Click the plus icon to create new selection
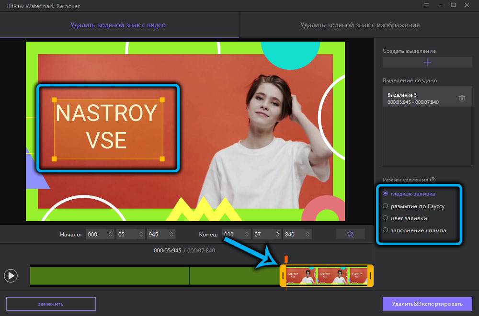Viewport: 479px width, 316px height. [x=427, y=62]
